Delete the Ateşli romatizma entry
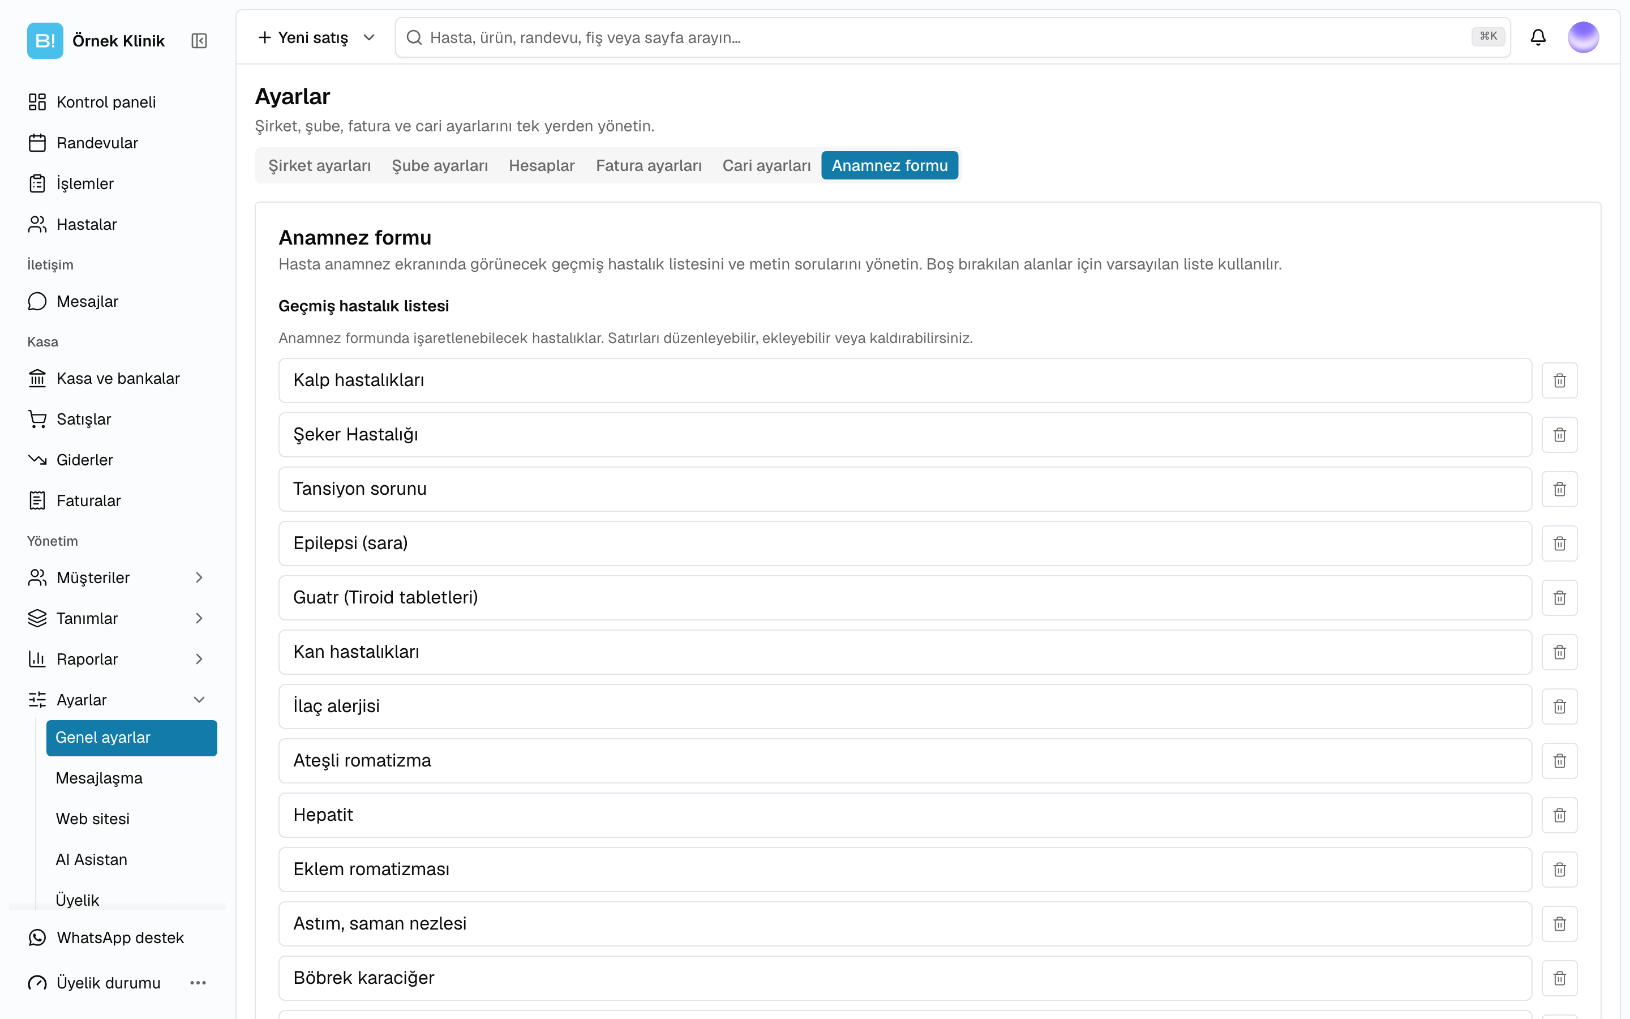1630x1019 pixels. (x=1559, y=761)
